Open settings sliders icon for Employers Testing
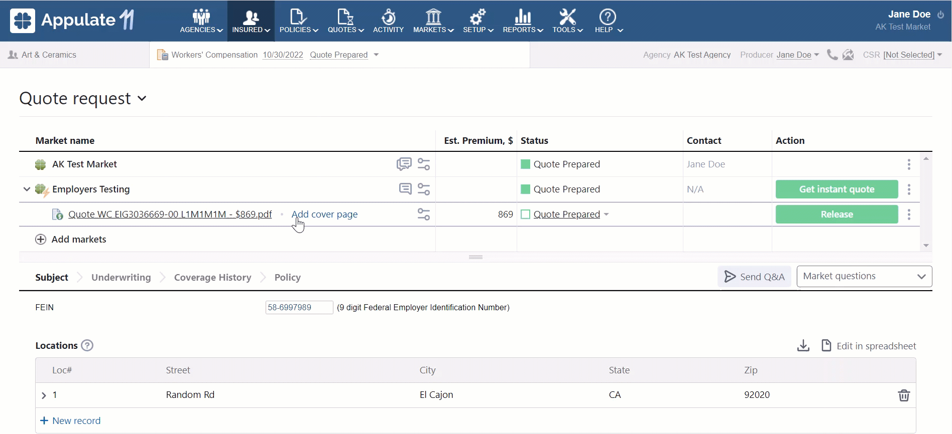This screenshot has width=952, height=434. 424,189
